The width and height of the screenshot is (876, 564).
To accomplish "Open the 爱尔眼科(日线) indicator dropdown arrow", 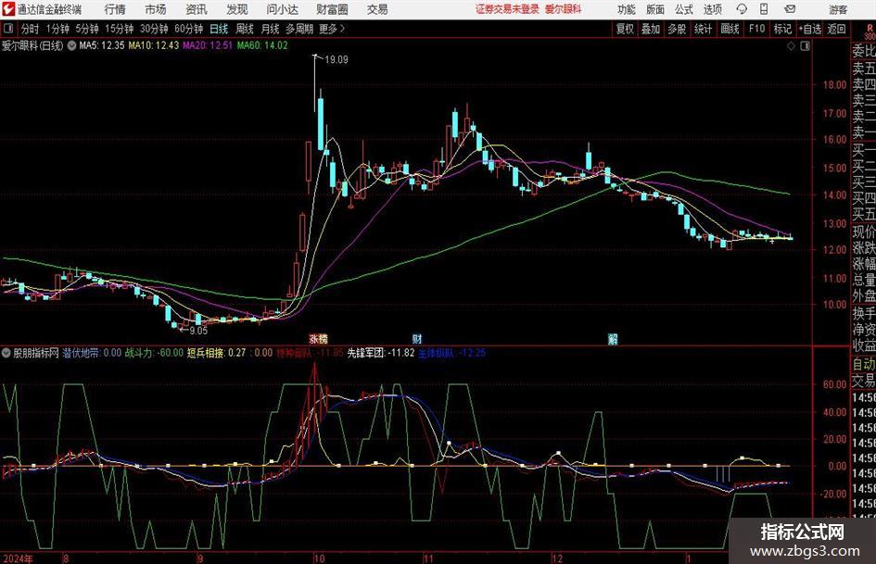I will point(71,45).
